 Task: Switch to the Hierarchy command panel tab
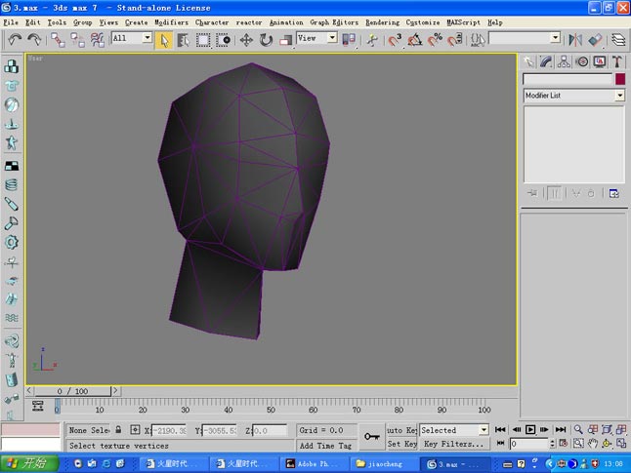coord(564,61)
